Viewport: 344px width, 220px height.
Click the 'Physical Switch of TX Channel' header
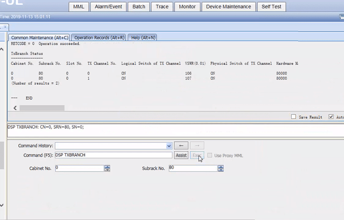pyautogui.click(x=241, y=63)
